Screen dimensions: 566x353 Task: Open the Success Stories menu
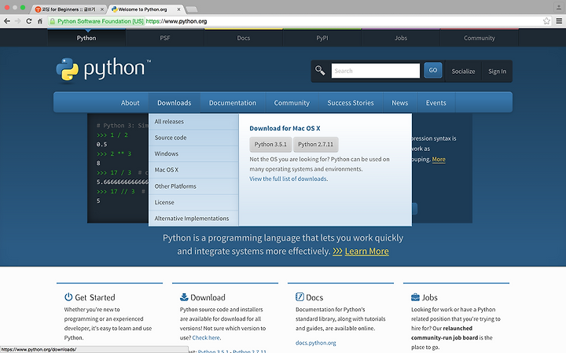coord(351,103)
